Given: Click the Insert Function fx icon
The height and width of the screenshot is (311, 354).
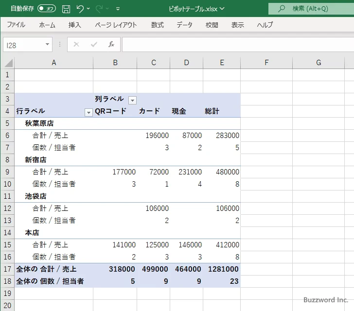Looking at the screenshot, I should pos(111,44).
